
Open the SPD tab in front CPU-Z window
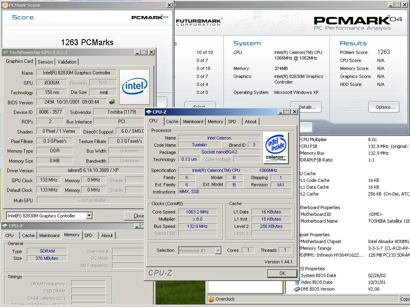[x=232, y=122]
